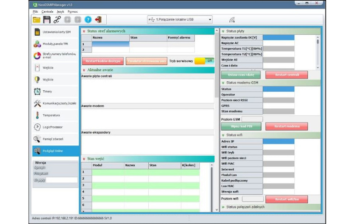The width and height of the screenshot is (355, 224).
Task: Toggle Tryb serwisowy switch currently Off
Action: pos(204,61)
